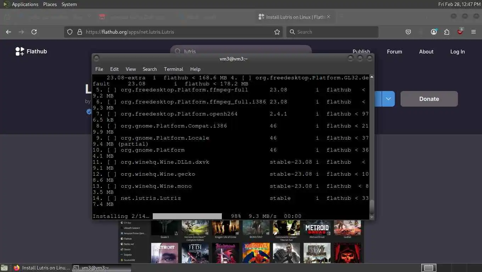Image resolution: width=482 pixels, height=272 pixels.
Task: Open the terminal Edit menu
Action: 114,69
